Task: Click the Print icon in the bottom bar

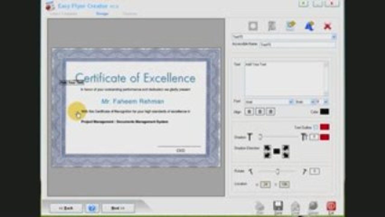Action: coord(259,207)
